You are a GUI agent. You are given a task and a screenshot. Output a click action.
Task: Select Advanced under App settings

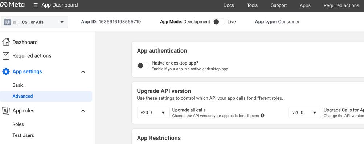click(46, 96)
